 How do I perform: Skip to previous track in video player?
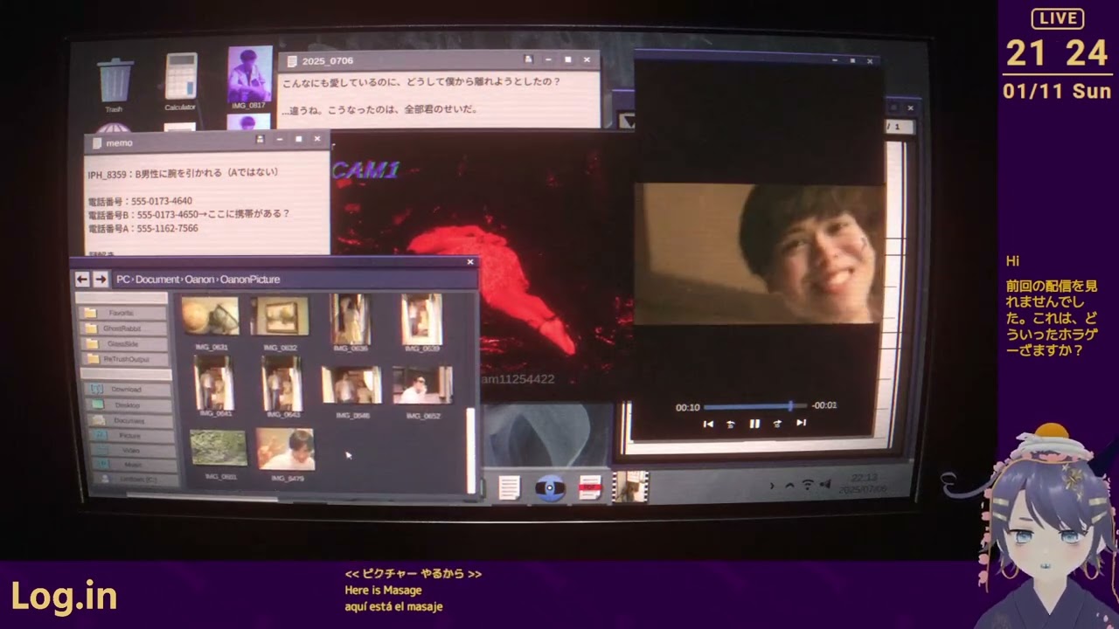coord(708,424)
